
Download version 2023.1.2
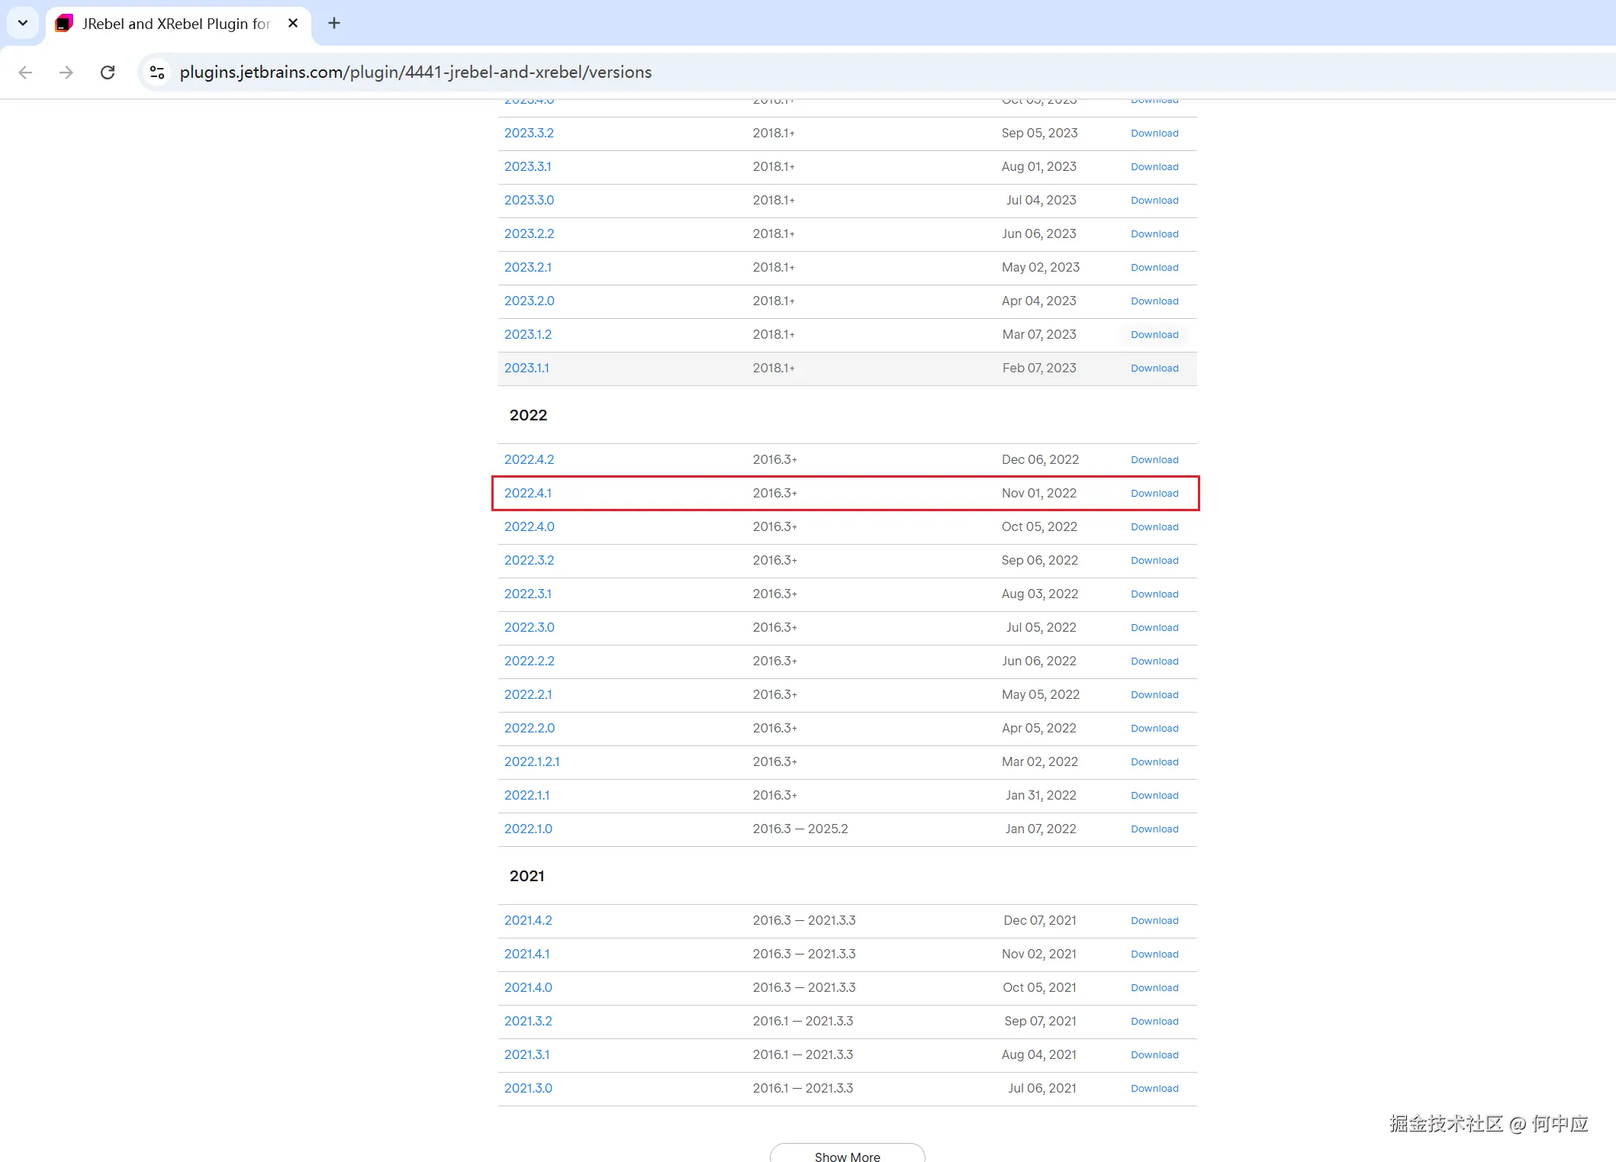pyautogui.click(x=1154, y=335)
